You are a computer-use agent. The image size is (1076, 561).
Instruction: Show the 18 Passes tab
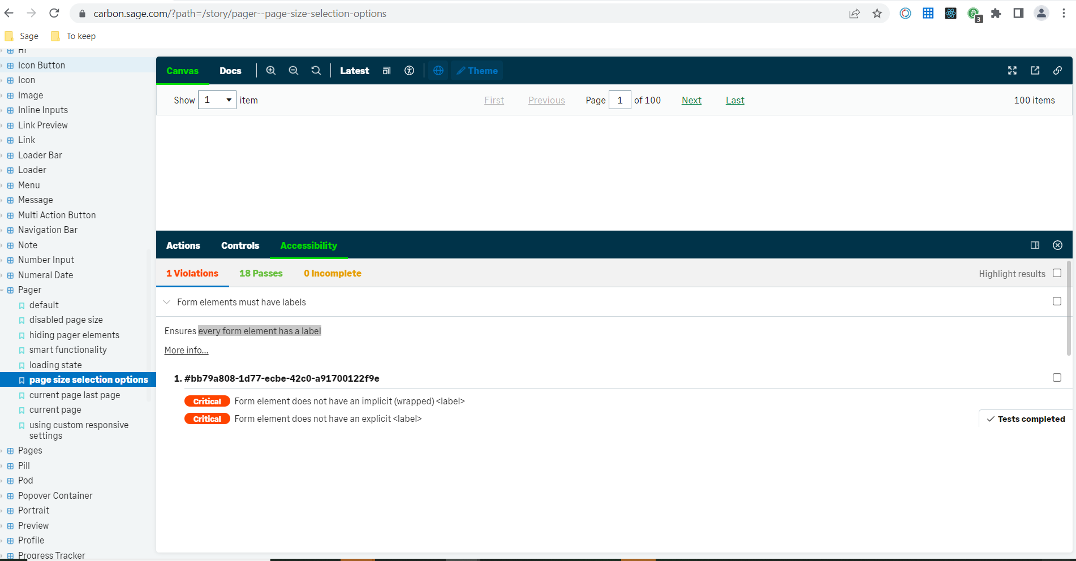(x=261, y=273)
